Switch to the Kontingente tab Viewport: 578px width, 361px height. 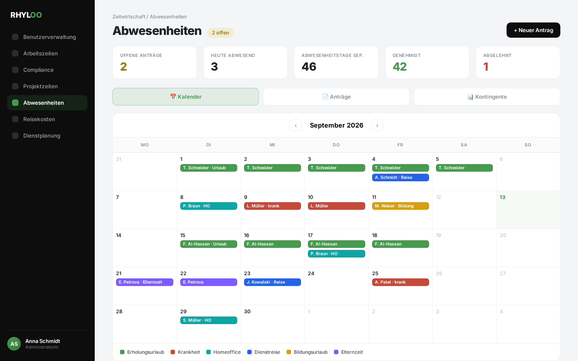coord(487,97)
